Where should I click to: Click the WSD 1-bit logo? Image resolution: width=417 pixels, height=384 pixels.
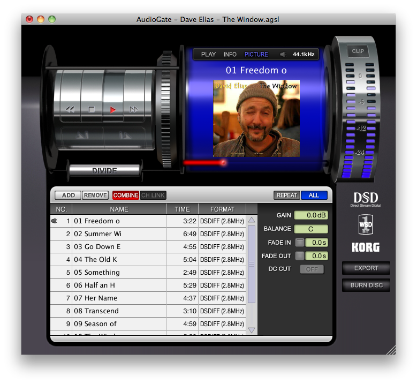366,224
